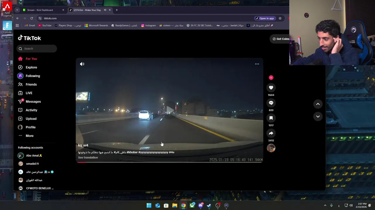Open Discord from the taskbar
The height and width of the screenshot is (210, 375).
point(201,205)
